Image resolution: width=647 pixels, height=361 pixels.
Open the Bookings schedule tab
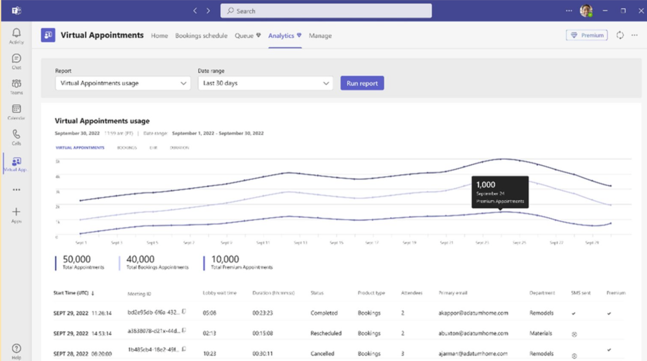pyautogui.click(x=201, y=35)
